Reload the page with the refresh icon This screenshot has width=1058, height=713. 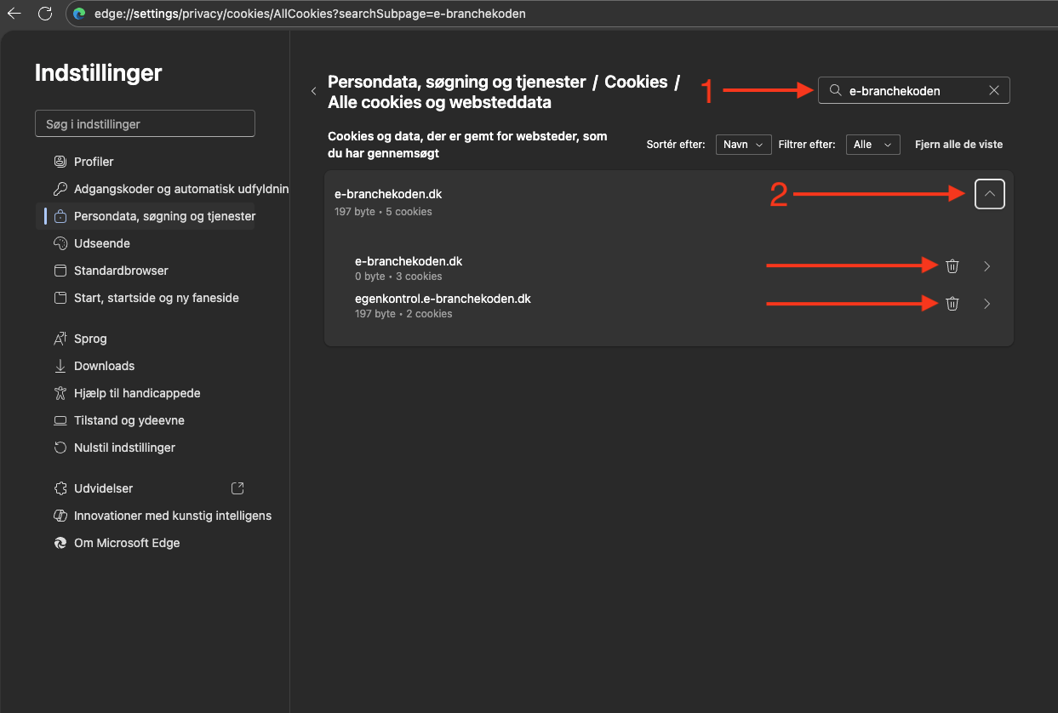[x=45, y=14]
